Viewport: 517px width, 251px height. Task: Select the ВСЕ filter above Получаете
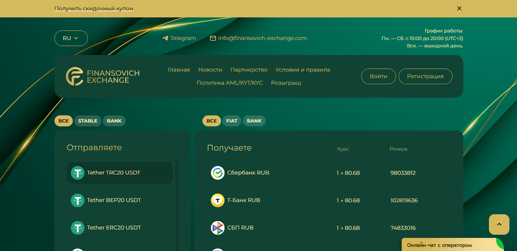pyautogui.click(x=212, y=121)
